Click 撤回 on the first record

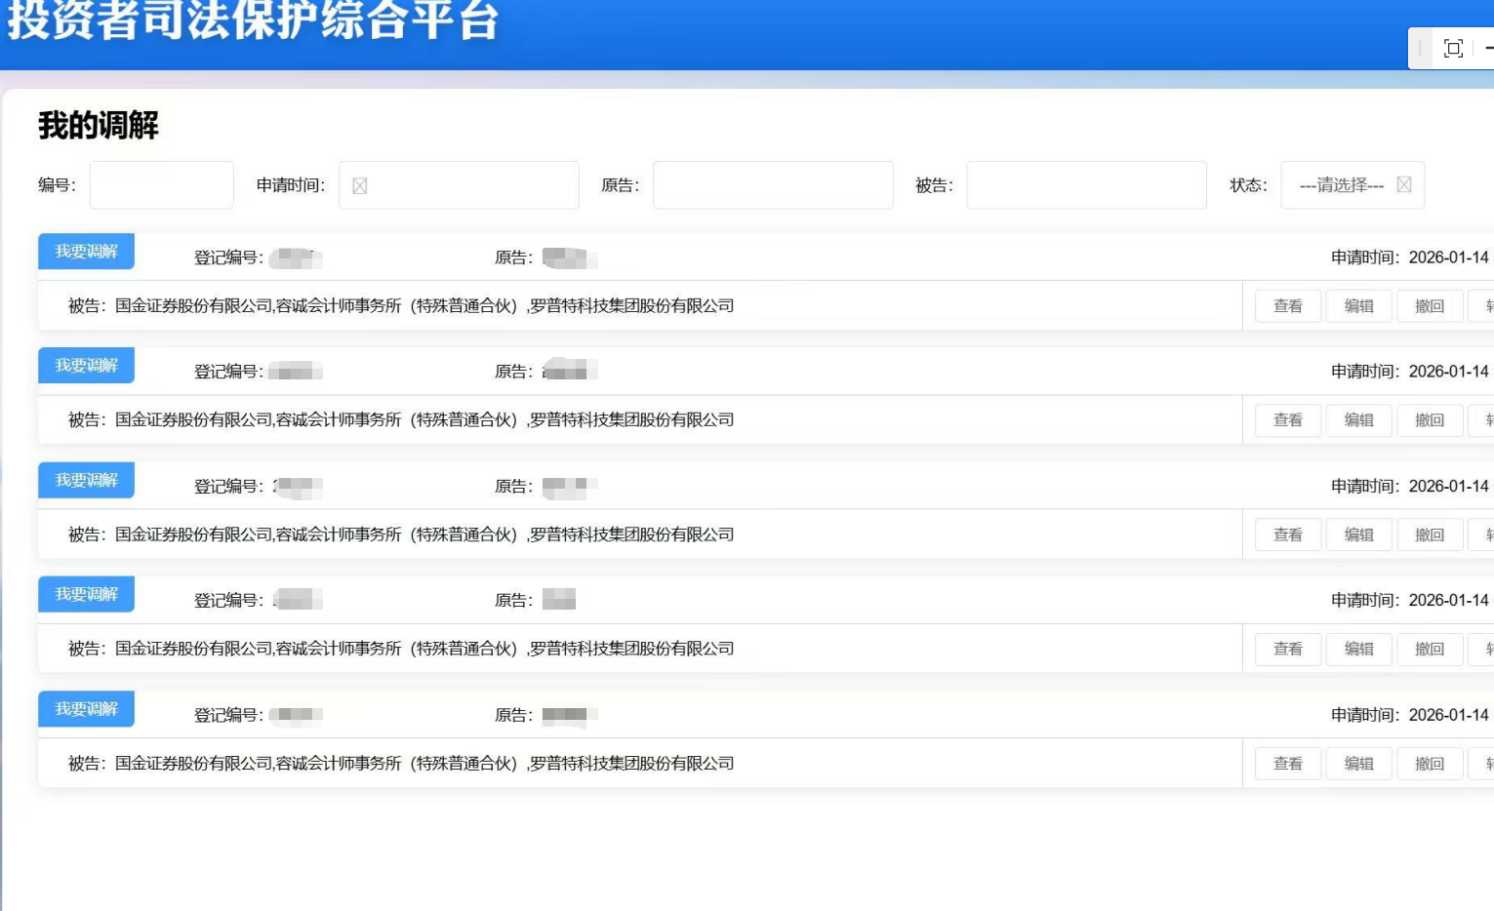click(1430, 305)
